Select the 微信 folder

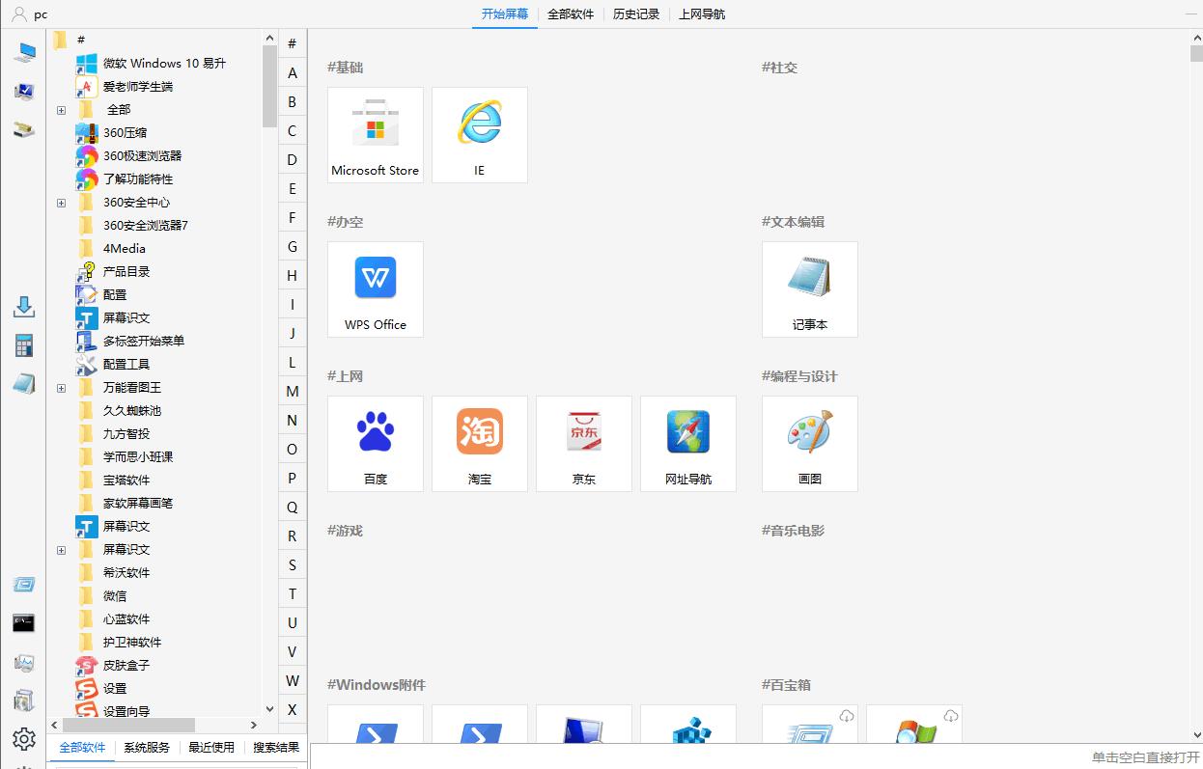tap(115, 595)
